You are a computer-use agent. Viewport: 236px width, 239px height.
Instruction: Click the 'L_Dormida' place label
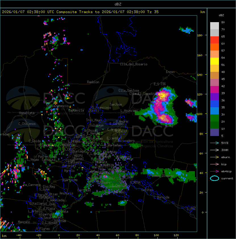tap(161, 197)
